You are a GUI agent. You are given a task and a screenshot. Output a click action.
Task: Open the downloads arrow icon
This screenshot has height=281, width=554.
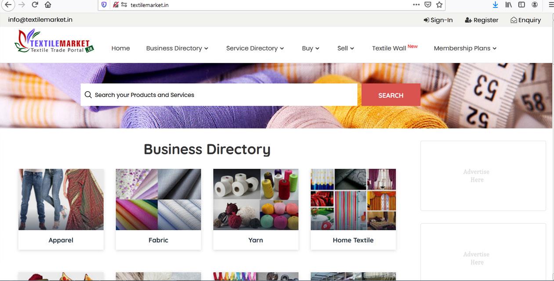(496, 5)
